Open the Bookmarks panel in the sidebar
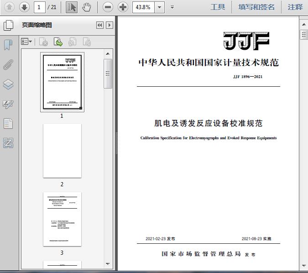This screenshot has width=308, height=273. [8, 45]
